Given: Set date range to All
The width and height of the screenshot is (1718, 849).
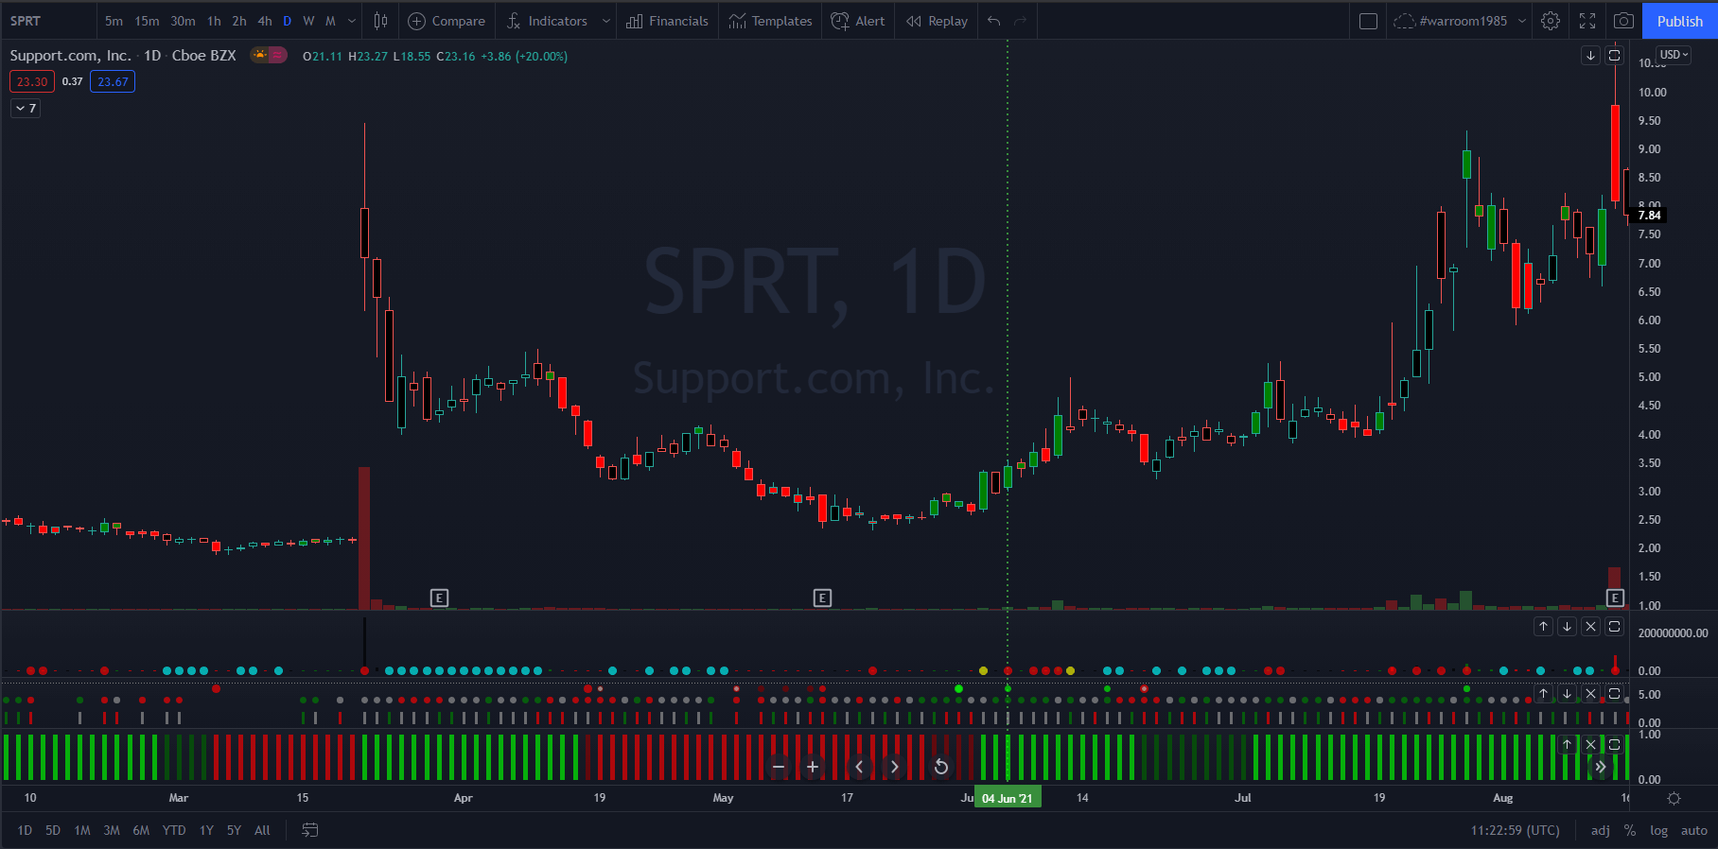Looking at the screenshot, I should [263, 830].
